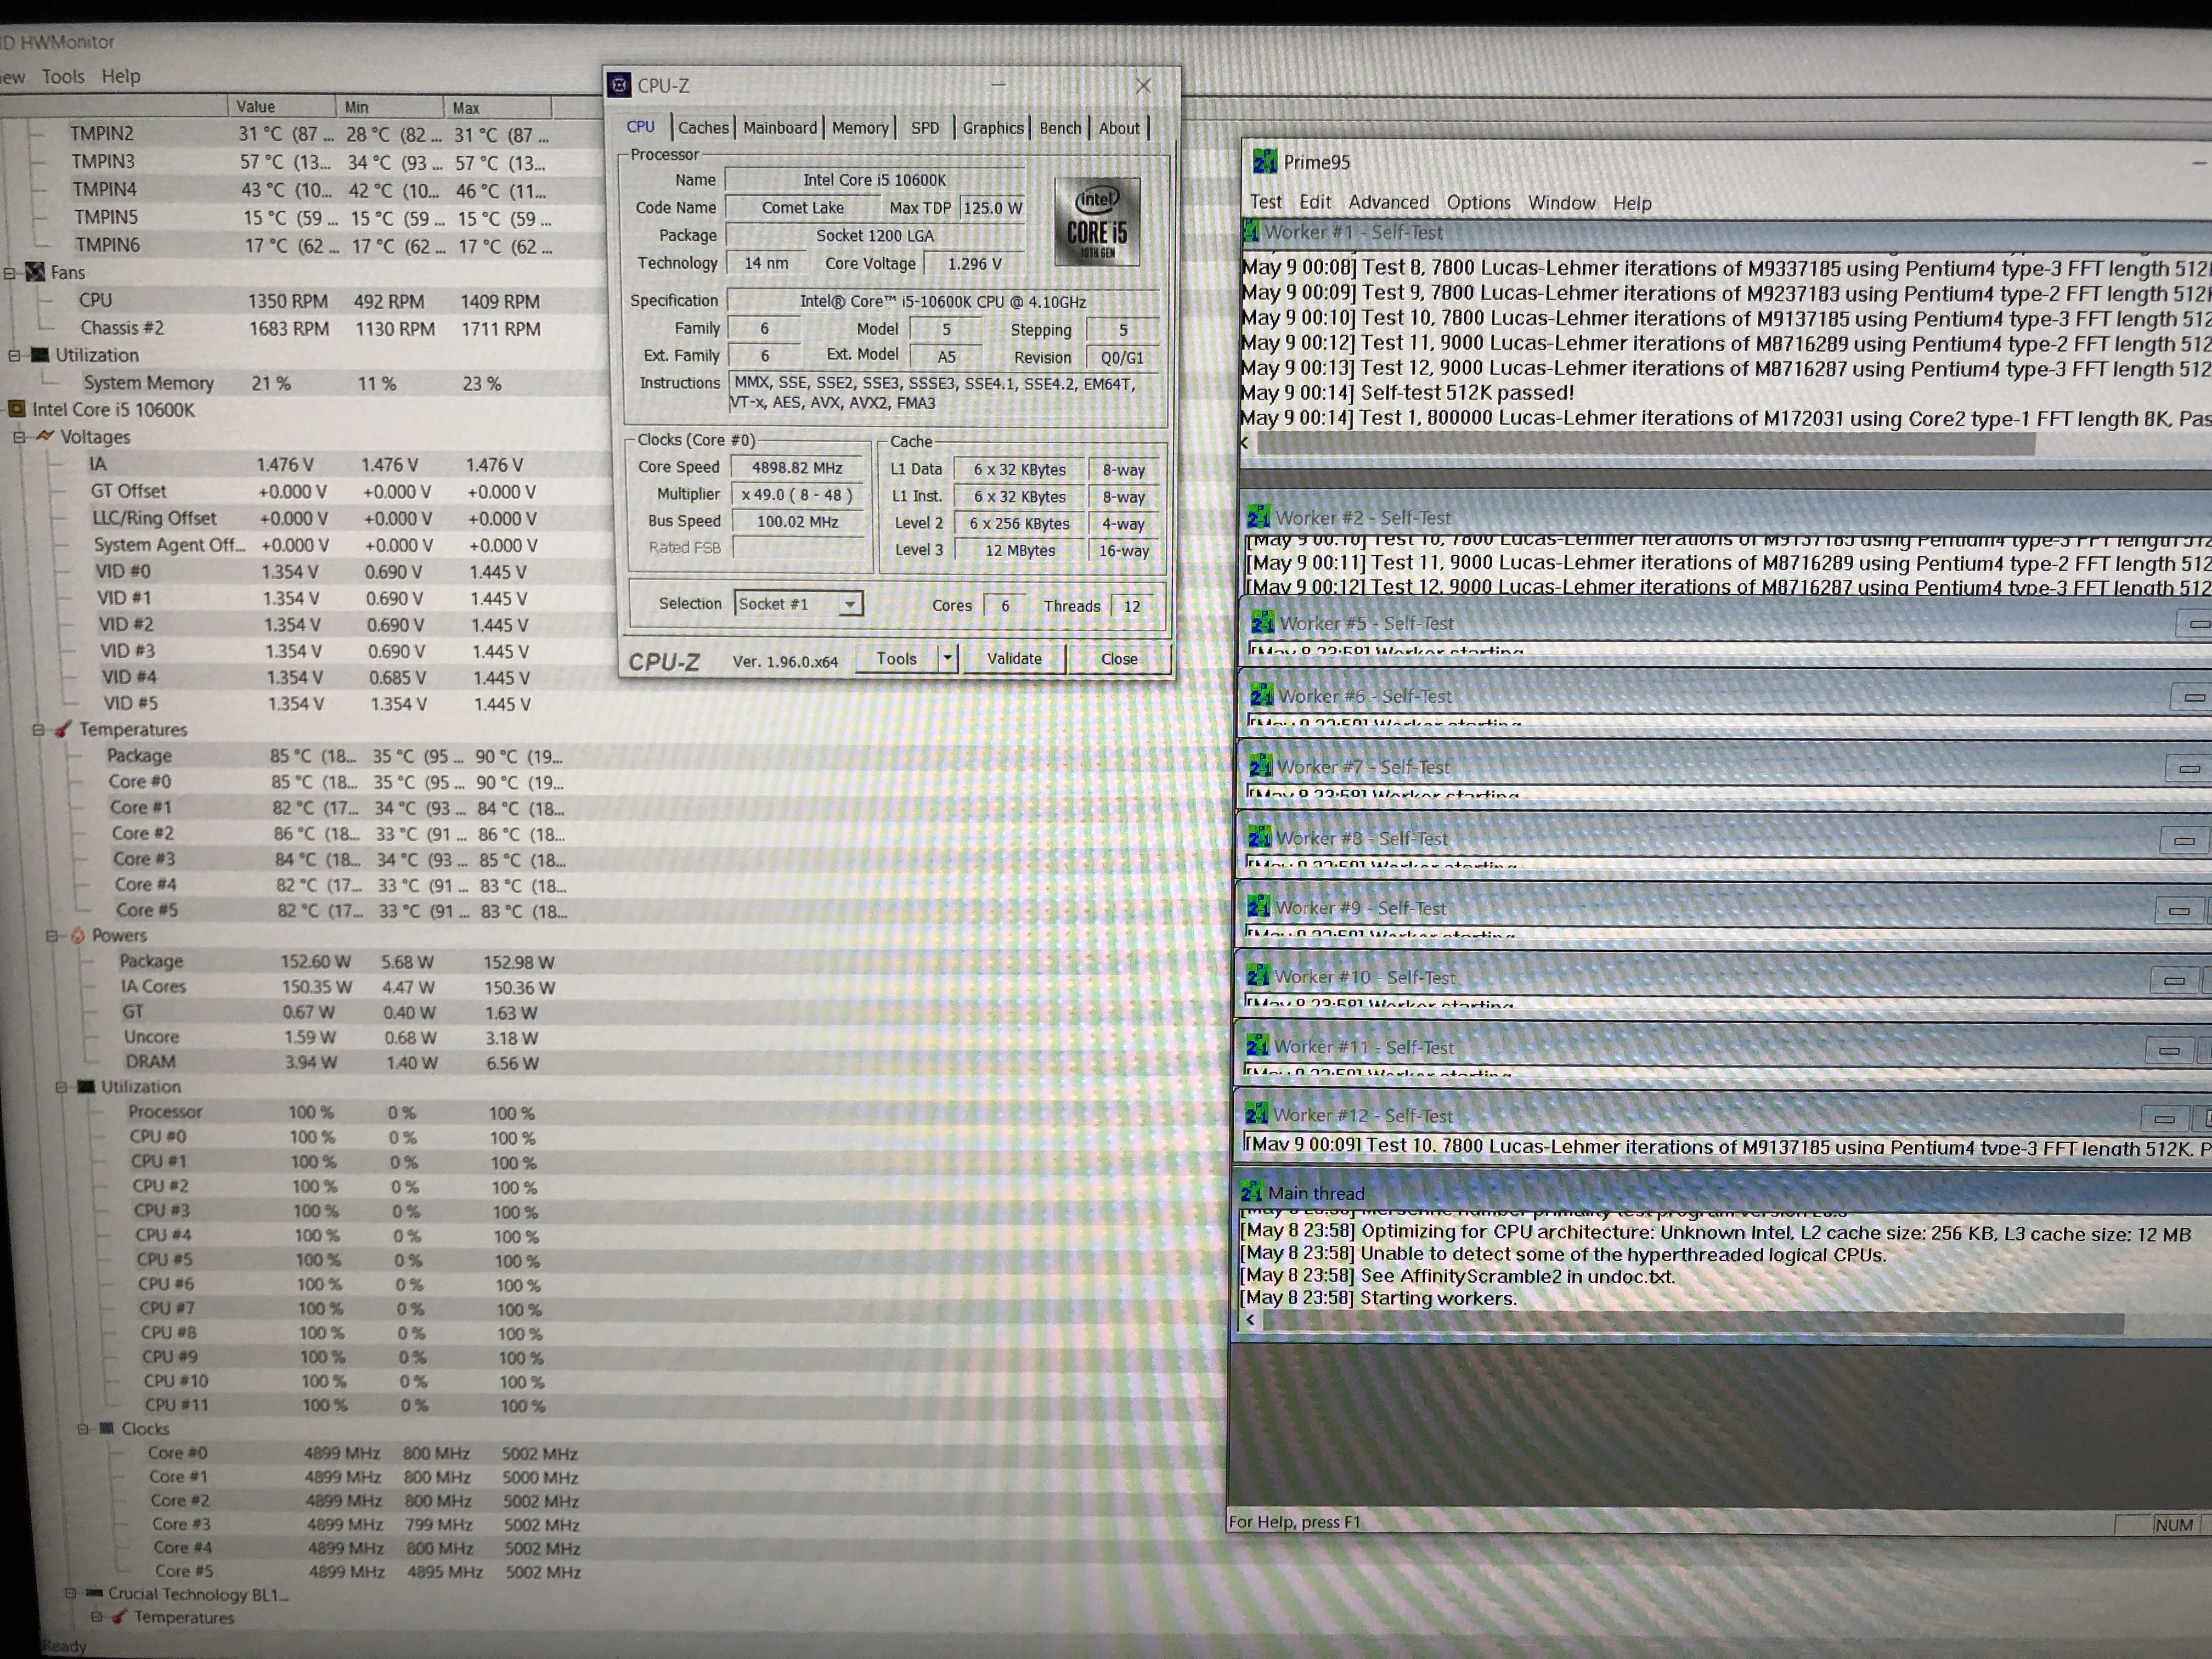The height and width of the screenshot is (1659, 2212).
Task: Collapse the Voltages tree node
Action: (x=19, y=437)
